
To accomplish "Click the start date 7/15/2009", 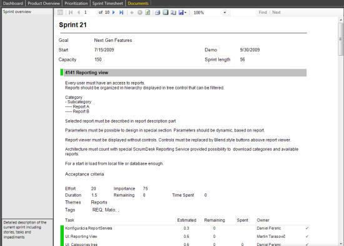I will tap(104, 49).
